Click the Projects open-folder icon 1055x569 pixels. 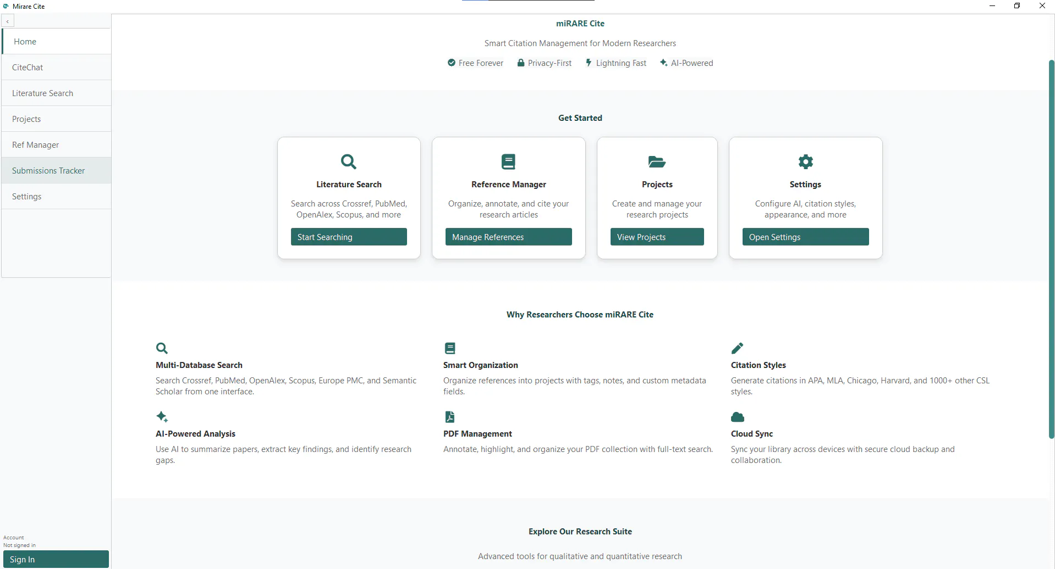[657, 161]
